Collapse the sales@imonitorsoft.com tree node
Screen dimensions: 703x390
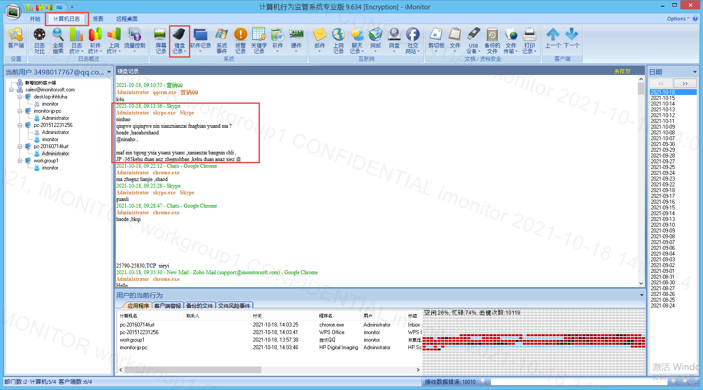pos(12,90)
